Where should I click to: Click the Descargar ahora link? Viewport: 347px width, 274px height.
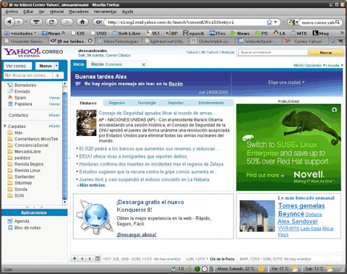pyautogui.click(x=137, y=234)
